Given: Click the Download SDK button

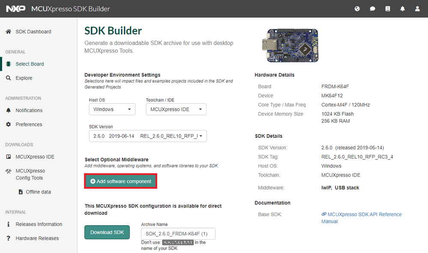Looking at the screenshot, I should tap(107, 232).
